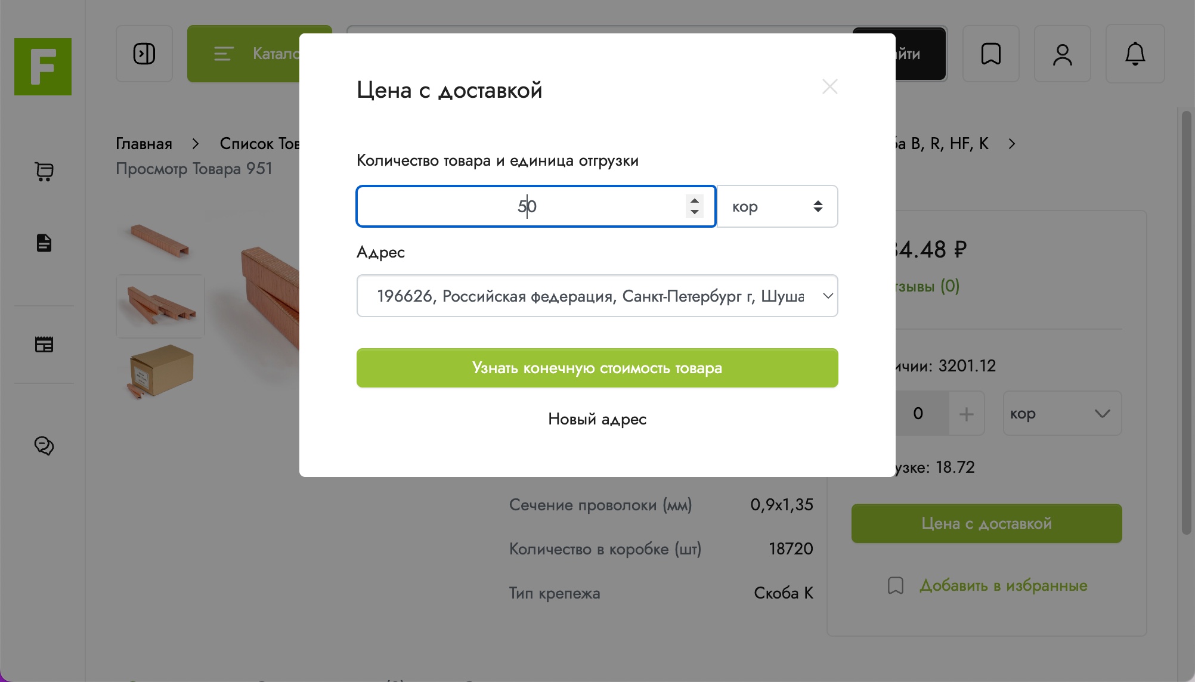The width and height of the screenshot is (1195, 682).
Task: Open notifications bell icon
Action: pos(1135,54)
